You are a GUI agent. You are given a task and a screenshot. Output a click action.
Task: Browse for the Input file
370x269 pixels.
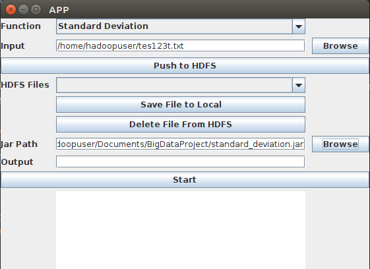340,45
